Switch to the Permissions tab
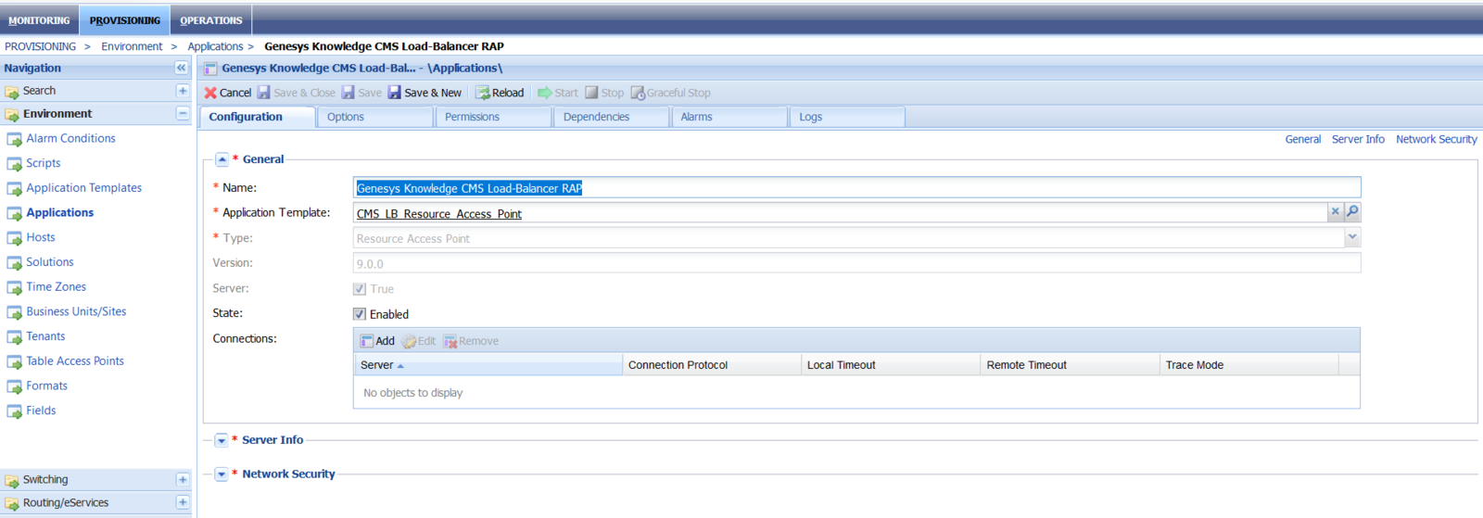 pyautogui.click(x=493, y=117)
